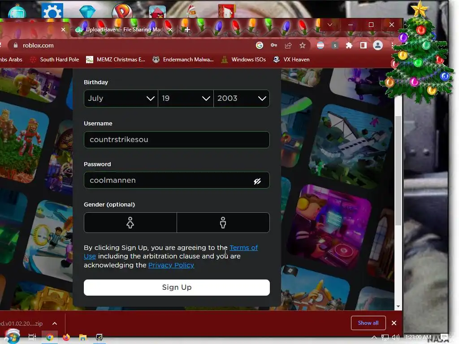
Task: Click the downloaded .zip file item
Action: tap(22, 323)
